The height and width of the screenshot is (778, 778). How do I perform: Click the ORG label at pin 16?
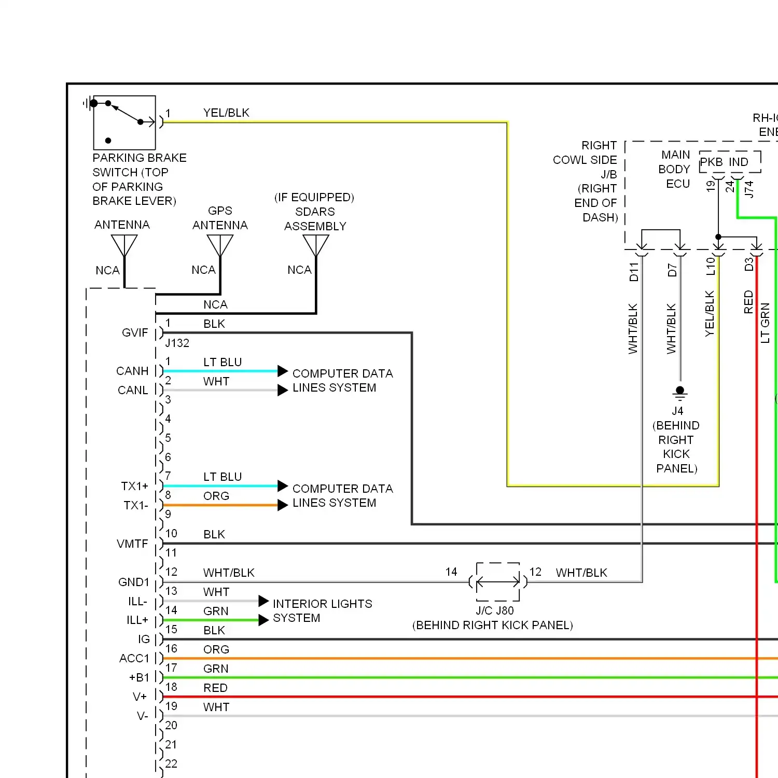tap(216, 649)
